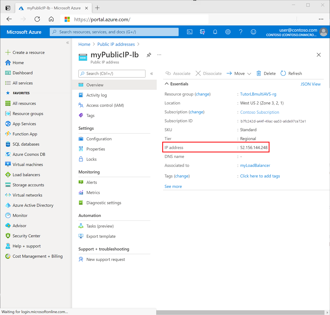Open the myLoadBalancer associated resource

(255, 165)
